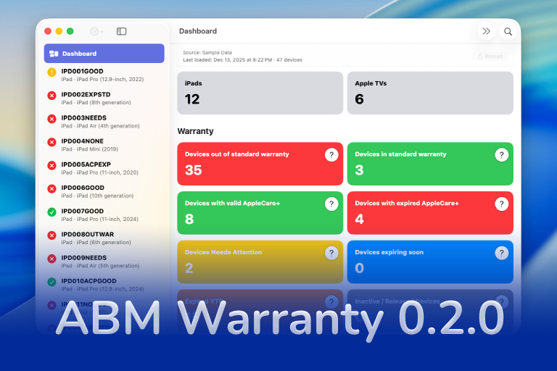Click red X status icon beside IPD008OUTWAR
This screenshot has width=557, height=371.
click(x=52, y=235)
